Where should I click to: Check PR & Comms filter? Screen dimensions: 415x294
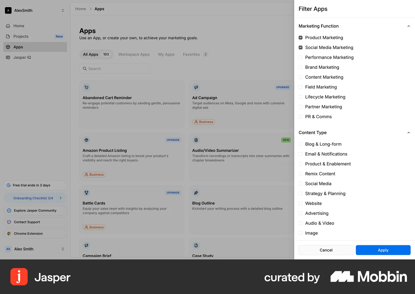coord(301,117)
